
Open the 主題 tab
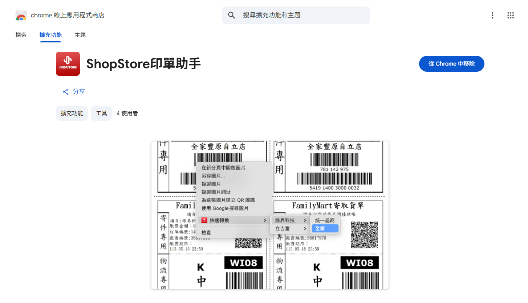click(80, 35)
